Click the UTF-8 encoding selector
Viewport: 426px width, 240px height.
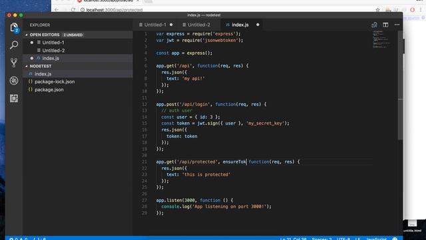[343, 239]
